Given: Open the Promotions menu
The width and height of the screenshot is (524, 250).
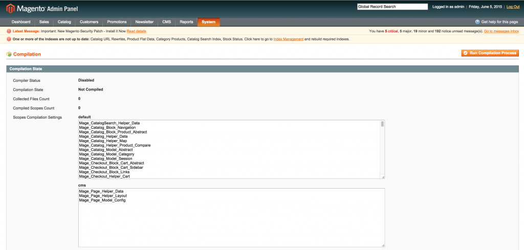Looking at the screenshot, I should [x=117, y=22].
